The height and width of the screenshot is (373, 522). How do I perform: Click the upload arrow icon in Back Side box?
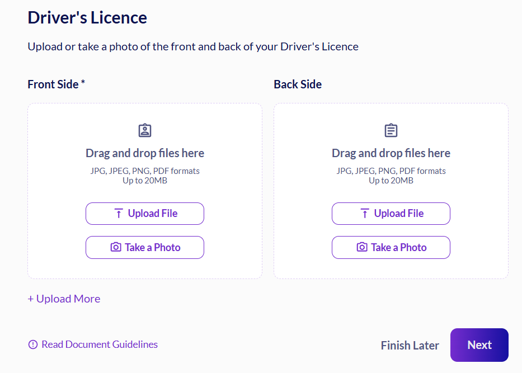pyautogui.click(x=365, y=213)
